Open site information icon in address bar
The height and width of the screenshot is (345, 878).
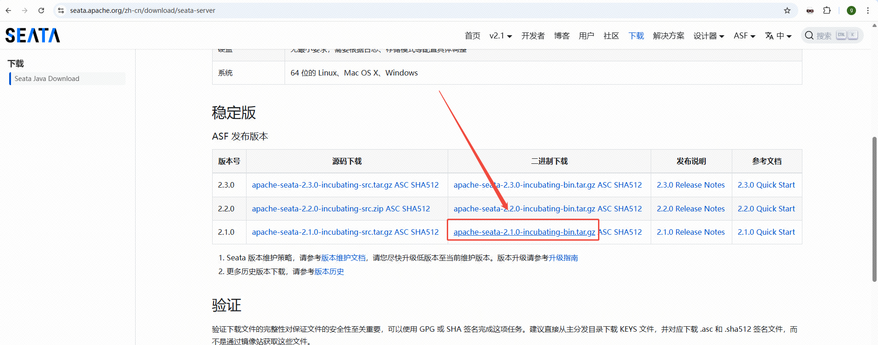pyautogui.click(x=61, y=11)
